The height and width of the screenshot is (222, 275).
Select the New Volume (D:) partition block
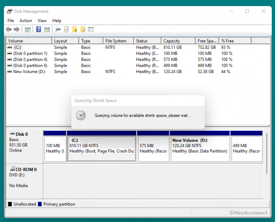[199, 148]
